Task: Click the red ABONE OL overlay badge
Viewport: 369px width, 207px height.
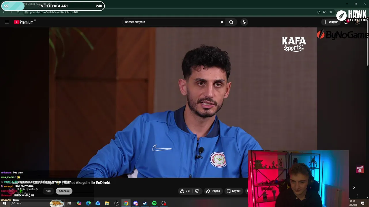Action: point(360,169)
